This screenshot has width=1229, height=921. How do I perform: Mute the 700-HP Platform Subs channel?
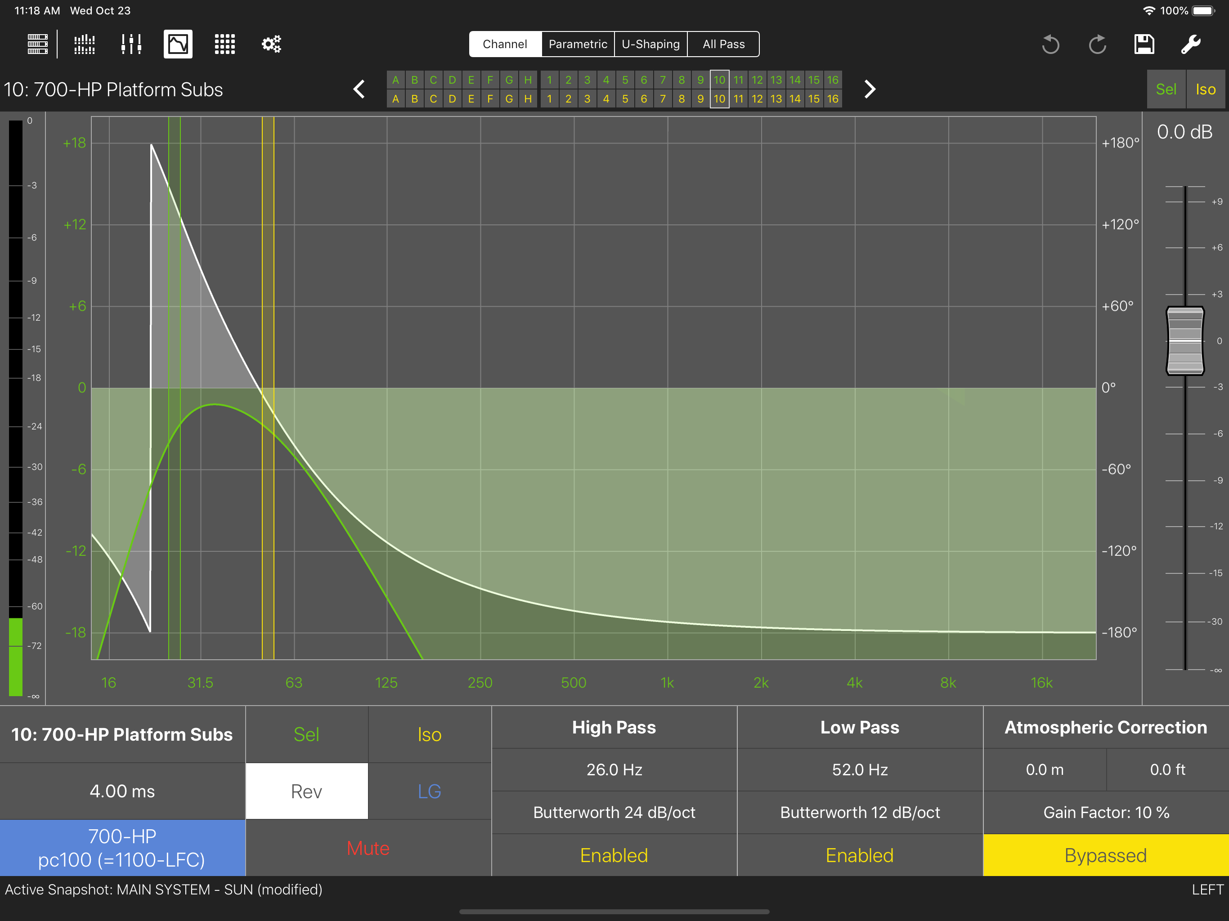(x=368, y=848)
